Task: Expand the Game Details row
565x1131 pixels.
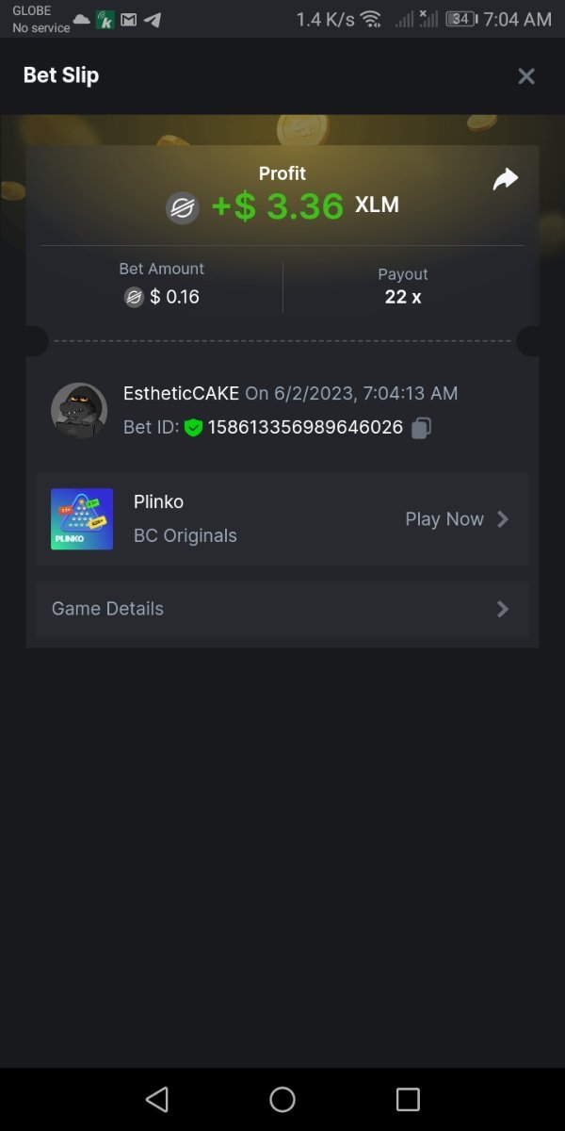Action: tap(282, 609)
